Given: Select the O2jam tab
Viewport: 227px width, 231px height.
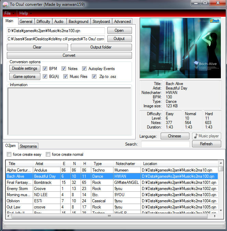Looking at the screenshot, I should (11, 146).
